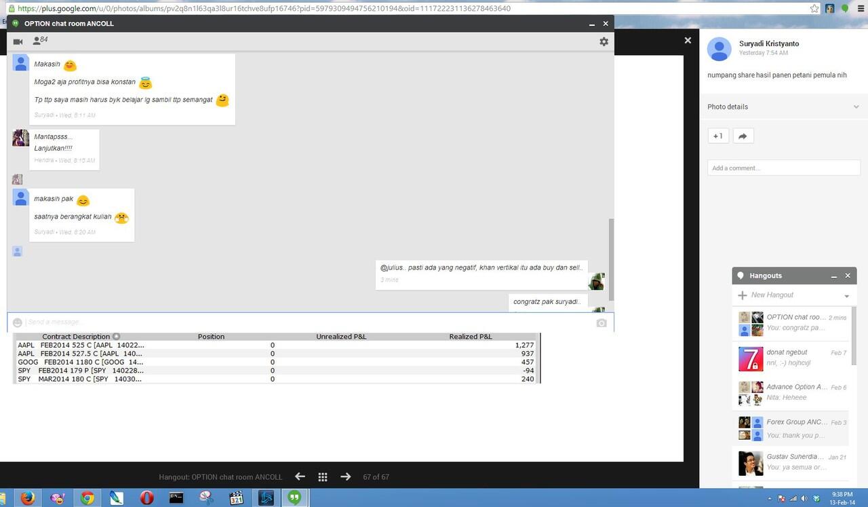Click the browser address bar URL
The image size is (868, 507).
point(264,9)
